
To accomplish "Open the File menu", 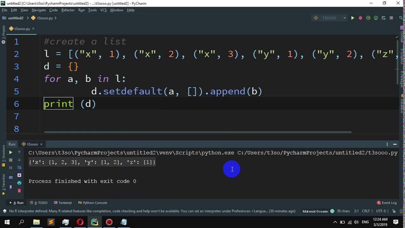I will pos(4,10).
